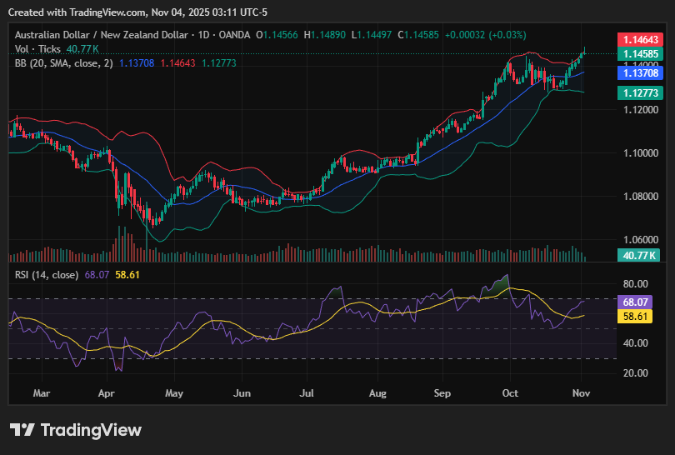Click the green 1.12773 lower band label

point(638,93)
